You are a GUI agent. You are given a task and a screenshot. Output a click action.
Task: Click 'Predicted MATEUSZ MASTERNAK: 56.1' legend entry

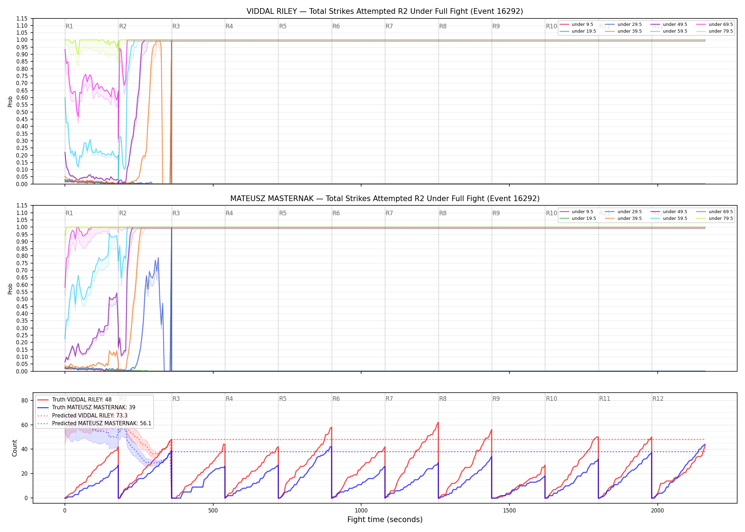94,423
